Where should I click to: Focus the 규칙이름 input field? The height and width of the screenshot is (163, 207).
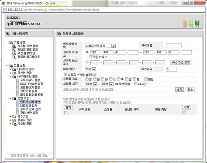[x=174, y=46]
